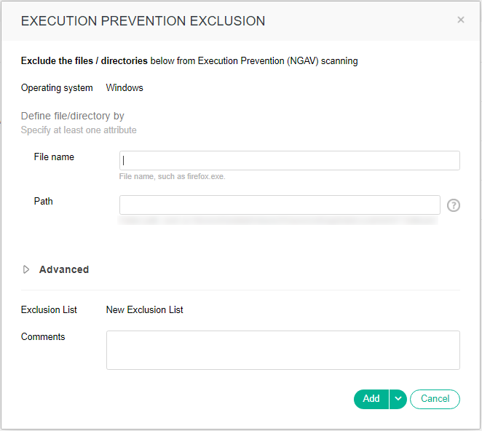The height and width of the screenshot is (431, 482).
Task: Expand the Advanced section triangle
Action: [x=26, y=269]
